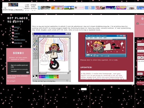The height and width of the screenshot is (108, 144).
Task: Open the Help menu in Paint
Action: click(x=53, y=36)
